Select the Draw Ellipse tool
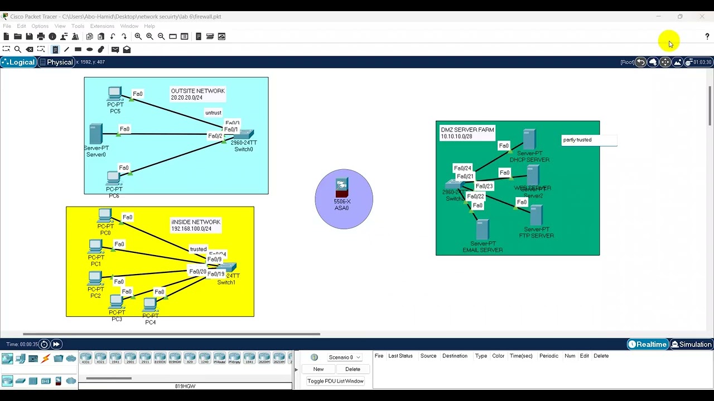The width and height of the screenshot is (714, 401). [x=89, y=50]
